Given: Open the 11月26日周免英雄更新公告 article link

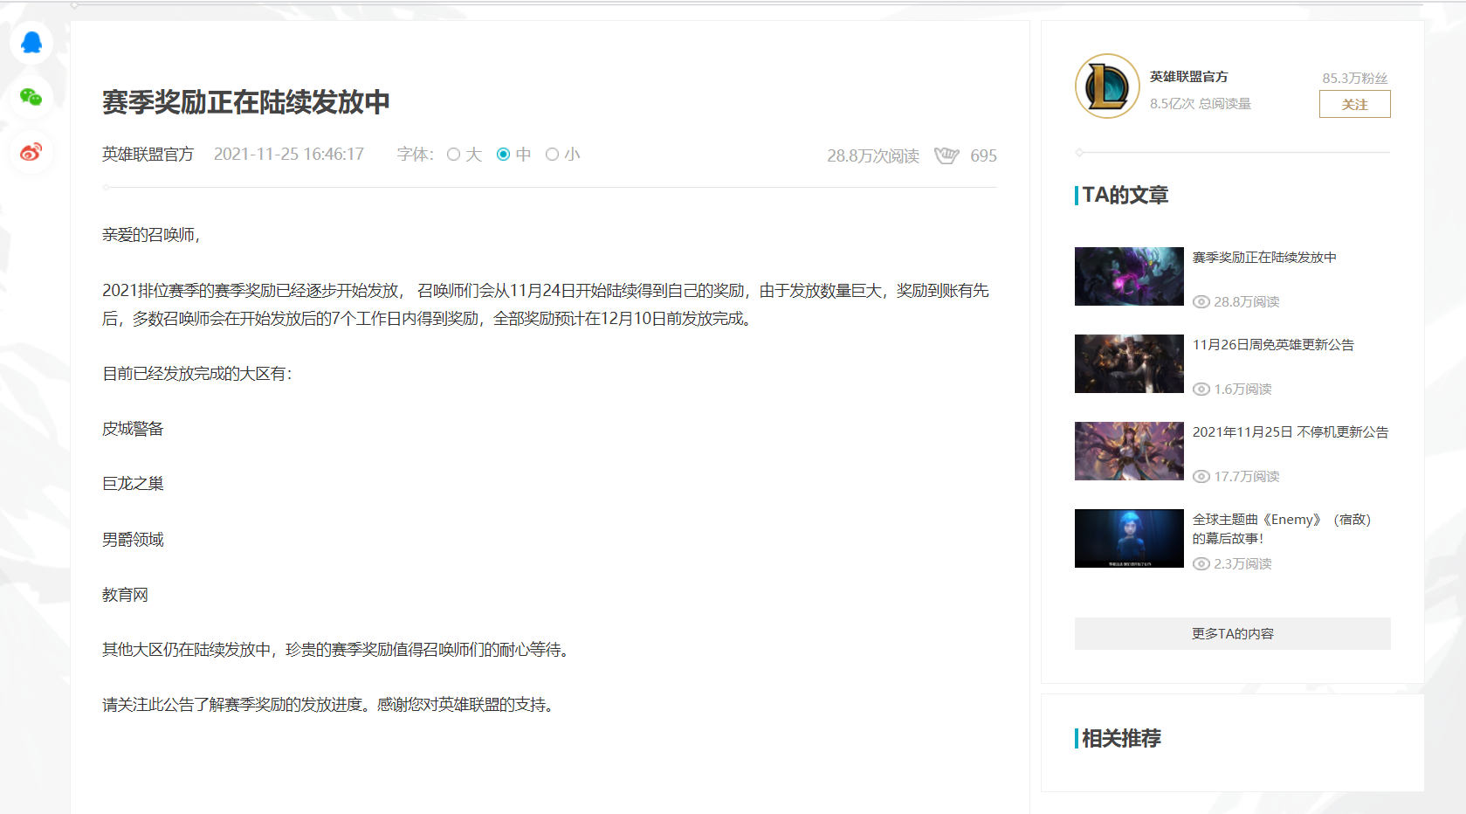Looking at the screenshot, I should tap(1273, 345).
